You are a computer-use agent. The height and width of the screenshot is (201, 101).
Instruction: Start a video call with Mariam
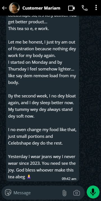[71, 8]
